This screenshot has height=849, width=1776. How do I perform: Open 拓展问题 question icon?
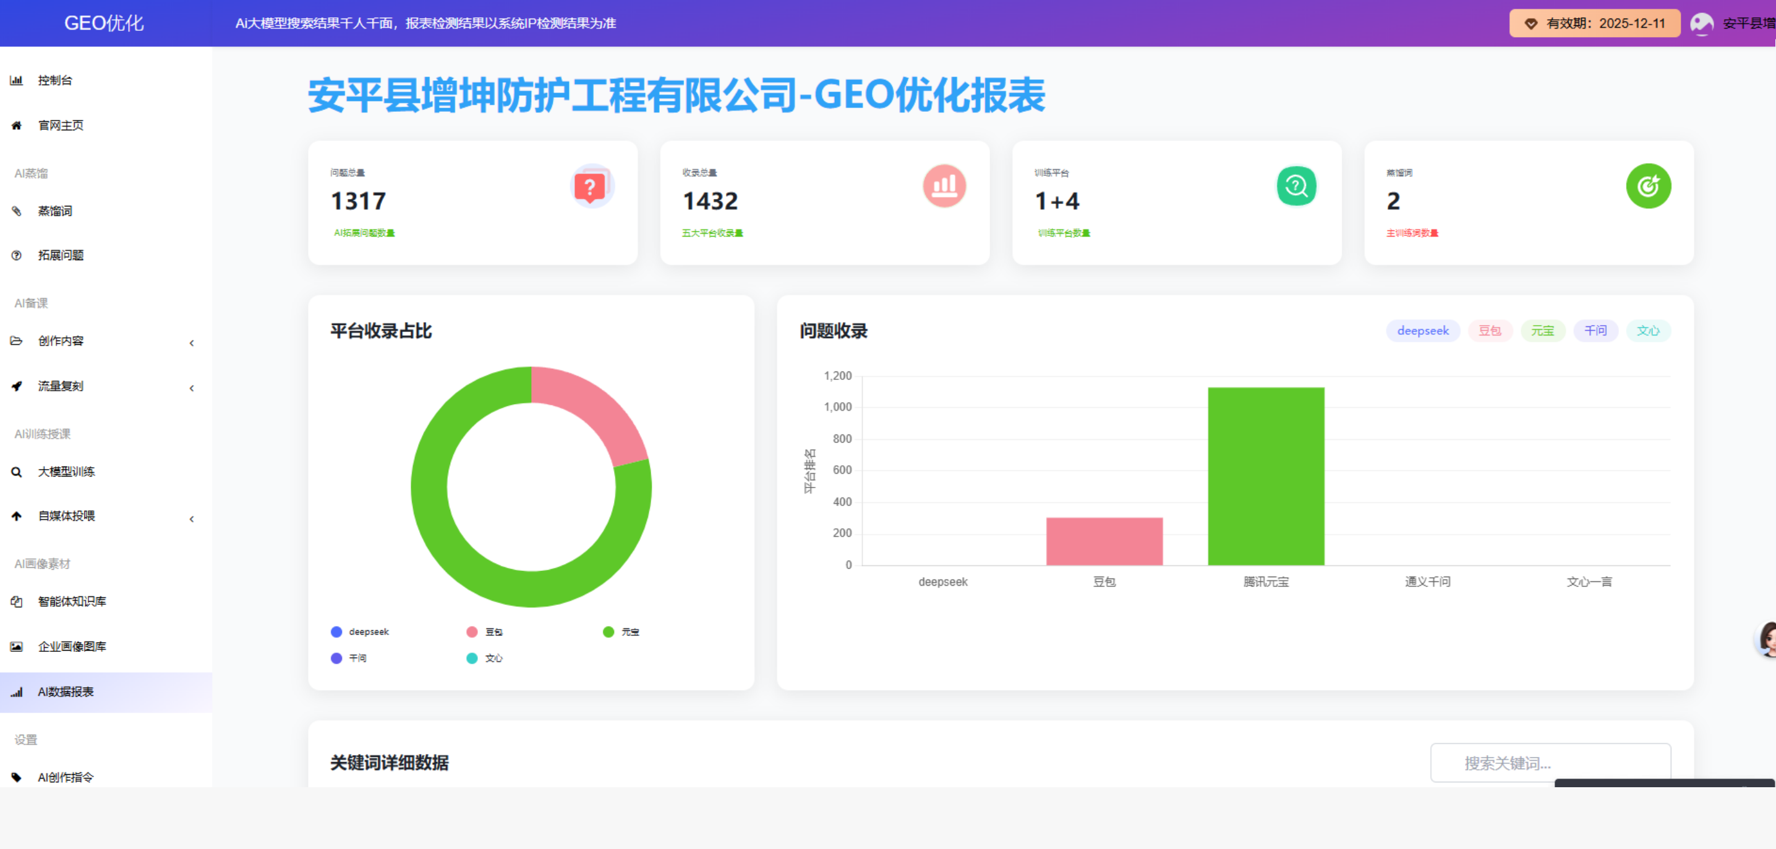click(x=17, y=255)
